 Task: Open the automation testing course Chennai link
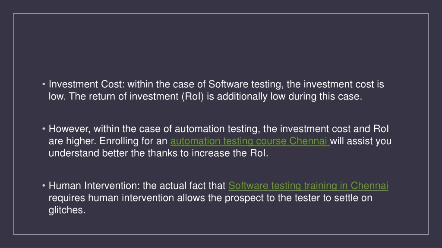tap(250, 141)
